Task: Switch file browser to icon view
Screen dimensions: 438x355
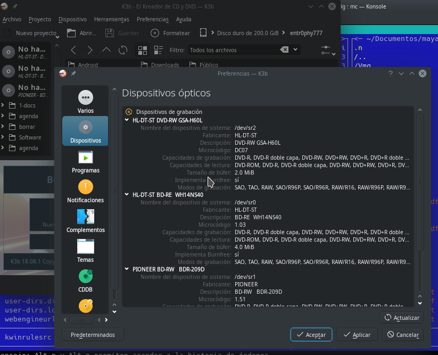Action: [x=143, y=50]
